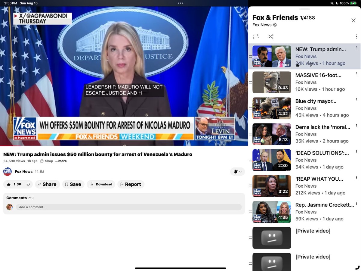Screen dimensions: 361x271
Task: Open Fox News channel avatar
Action: click(x=8, y=172)
